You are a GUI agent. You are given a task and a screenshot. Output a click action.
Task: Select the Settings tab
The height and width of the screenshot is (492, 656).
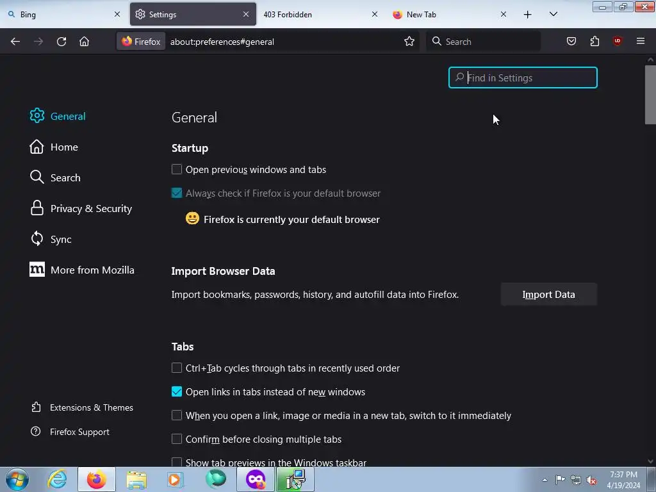[x=192, y=14]
